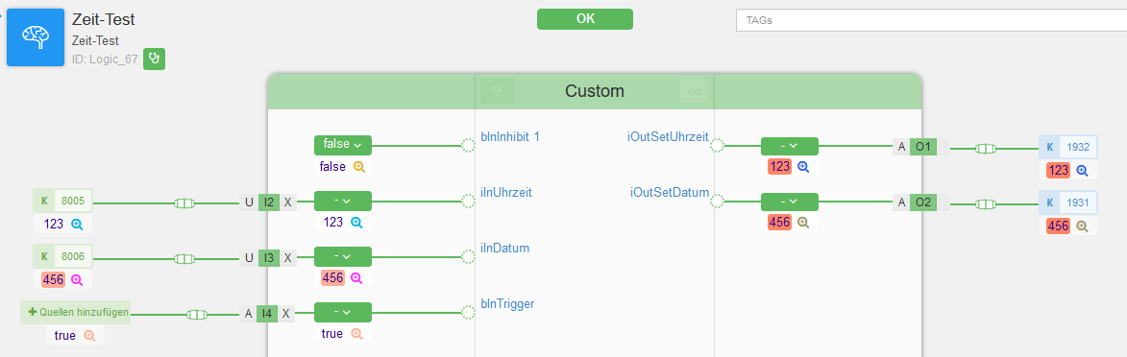The image size is (1127, 357).
Task: Toggle the X flag on input I4
Action: click(x=286, y=313)
